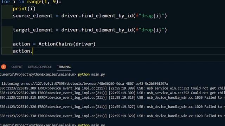Open the OUTPUT panel tab
The width and height of the screenshot is (225, 126).
pyautogui.click(x=17, y=67)
